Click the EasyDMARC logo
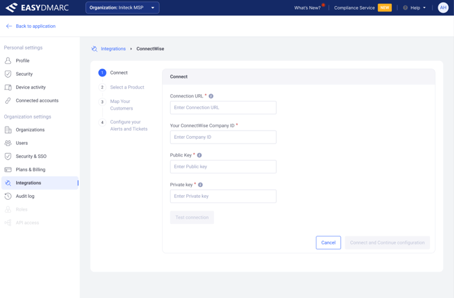 tap(37, 7)
